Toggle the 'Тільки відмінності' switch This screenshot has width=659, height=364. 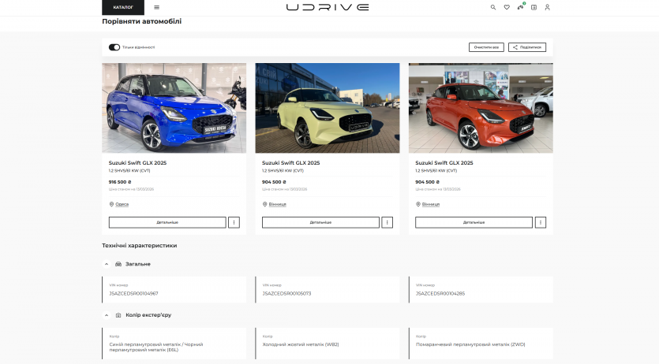[x=114, y=47]
